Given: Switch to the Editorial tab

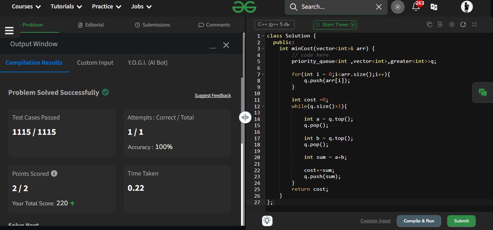Looking at the screenshot, I should (x=91, y=25).
